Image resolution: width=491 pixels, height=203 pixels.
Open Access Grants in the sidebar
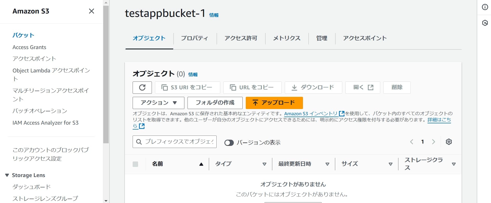pos(29,47)
